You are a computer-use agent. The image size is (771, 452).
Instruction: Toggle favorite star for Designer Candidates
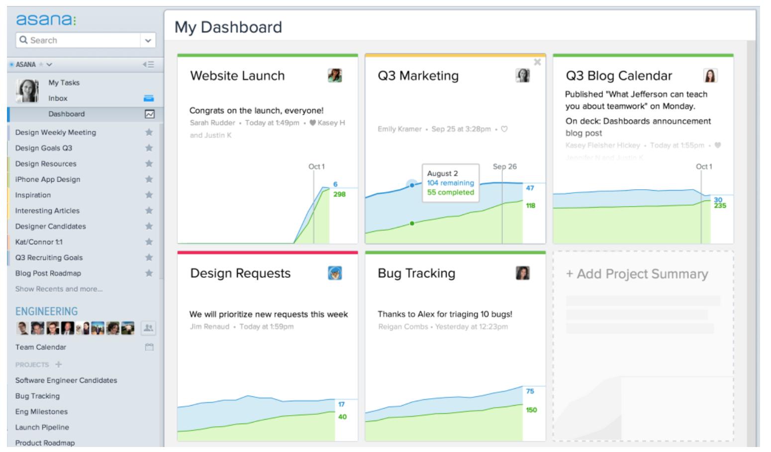(x=149, y=226)
